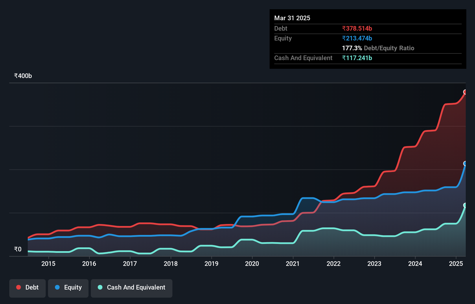475x304 pixels.
Task: Click the ₹213.474b equity value
Action: (x=357, y=38)
